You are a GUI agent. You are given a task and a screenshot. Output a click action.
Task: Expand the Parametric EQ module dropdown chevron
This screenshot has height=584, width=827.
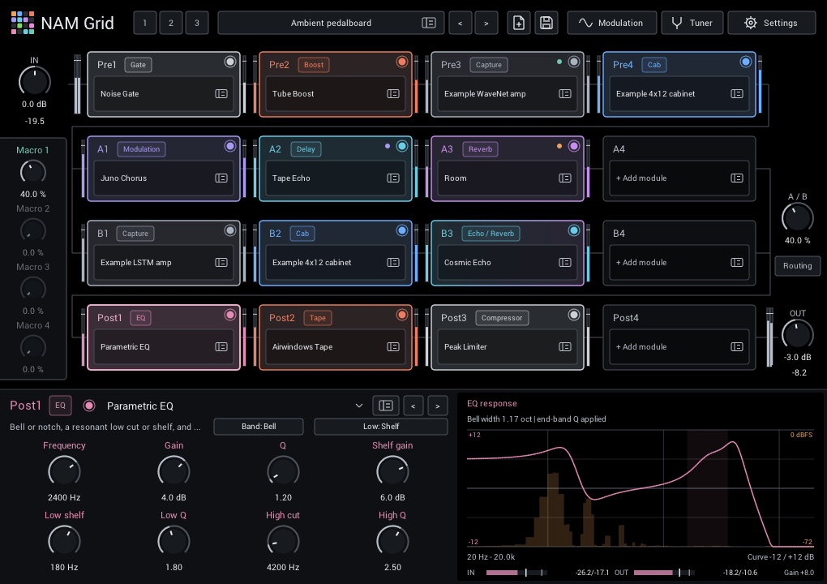tap(359, 406)
